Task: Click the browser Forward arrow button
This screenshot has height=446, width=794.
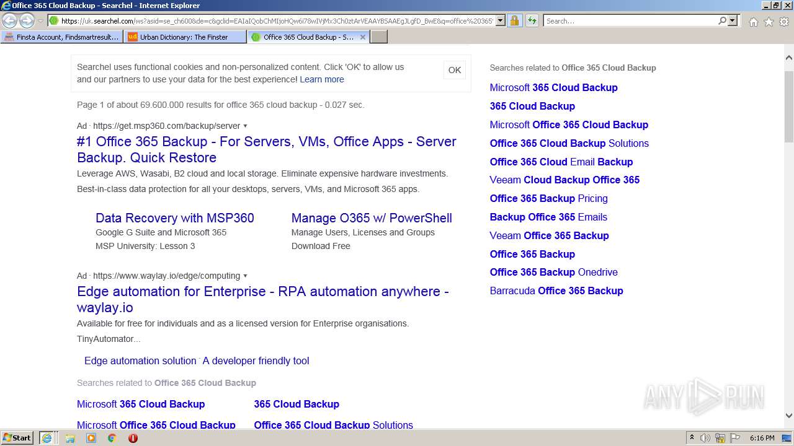Action: [x=26, y=20]
